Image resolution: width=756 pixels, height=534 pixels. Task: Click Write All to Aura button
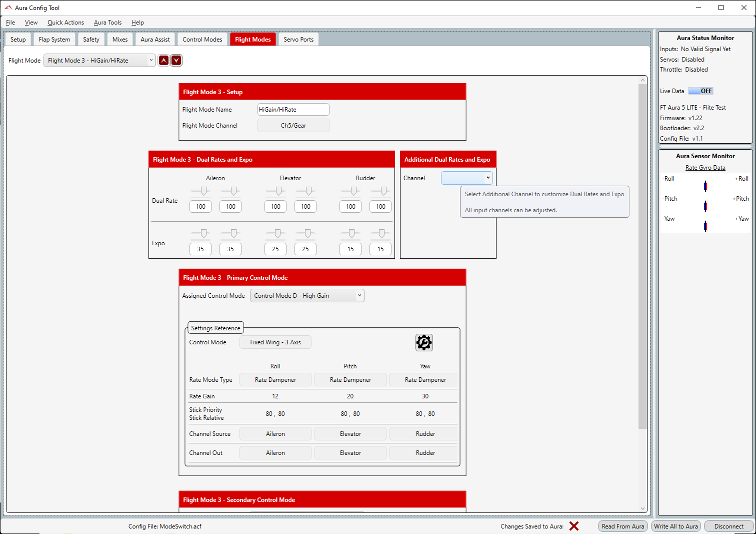tap(675, 526)
